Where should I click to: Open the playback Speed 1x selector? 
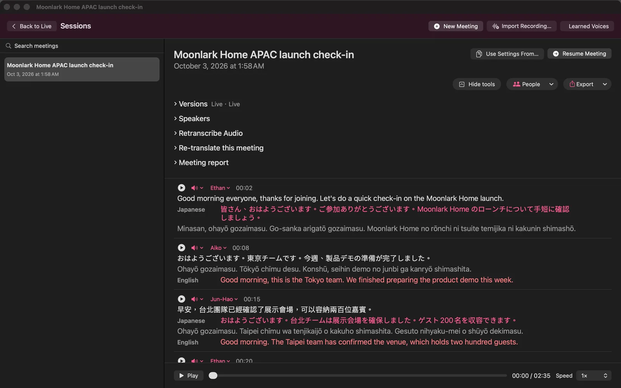point(594,376)
